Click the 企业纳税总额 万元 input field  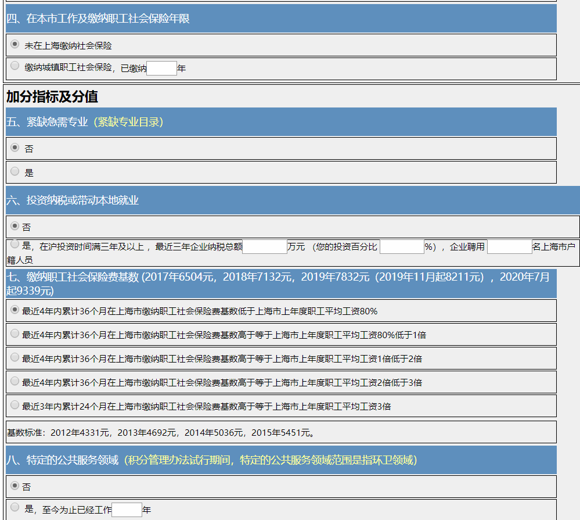[265, 247]
